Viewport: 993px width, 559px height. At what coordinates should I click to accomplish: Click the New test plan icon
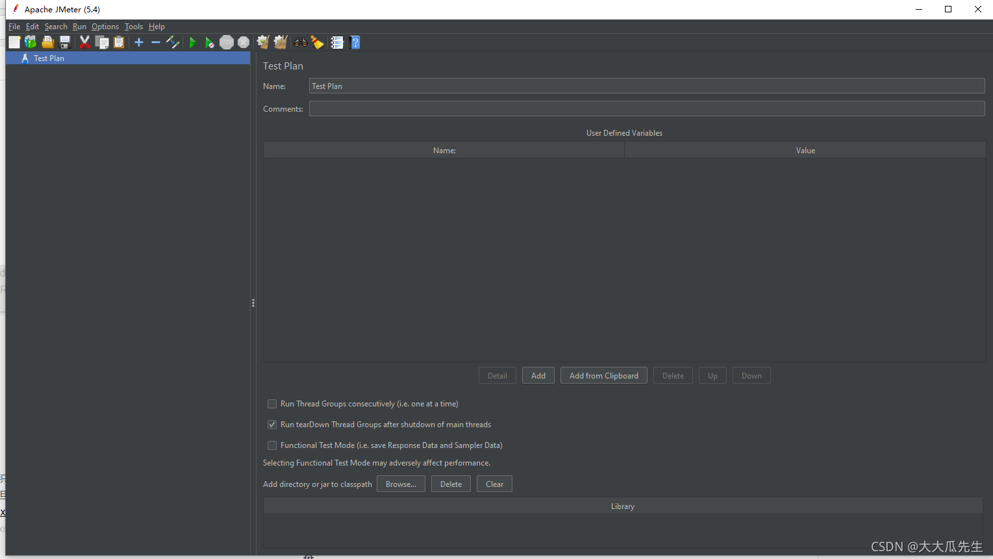(x=14, y=42)
